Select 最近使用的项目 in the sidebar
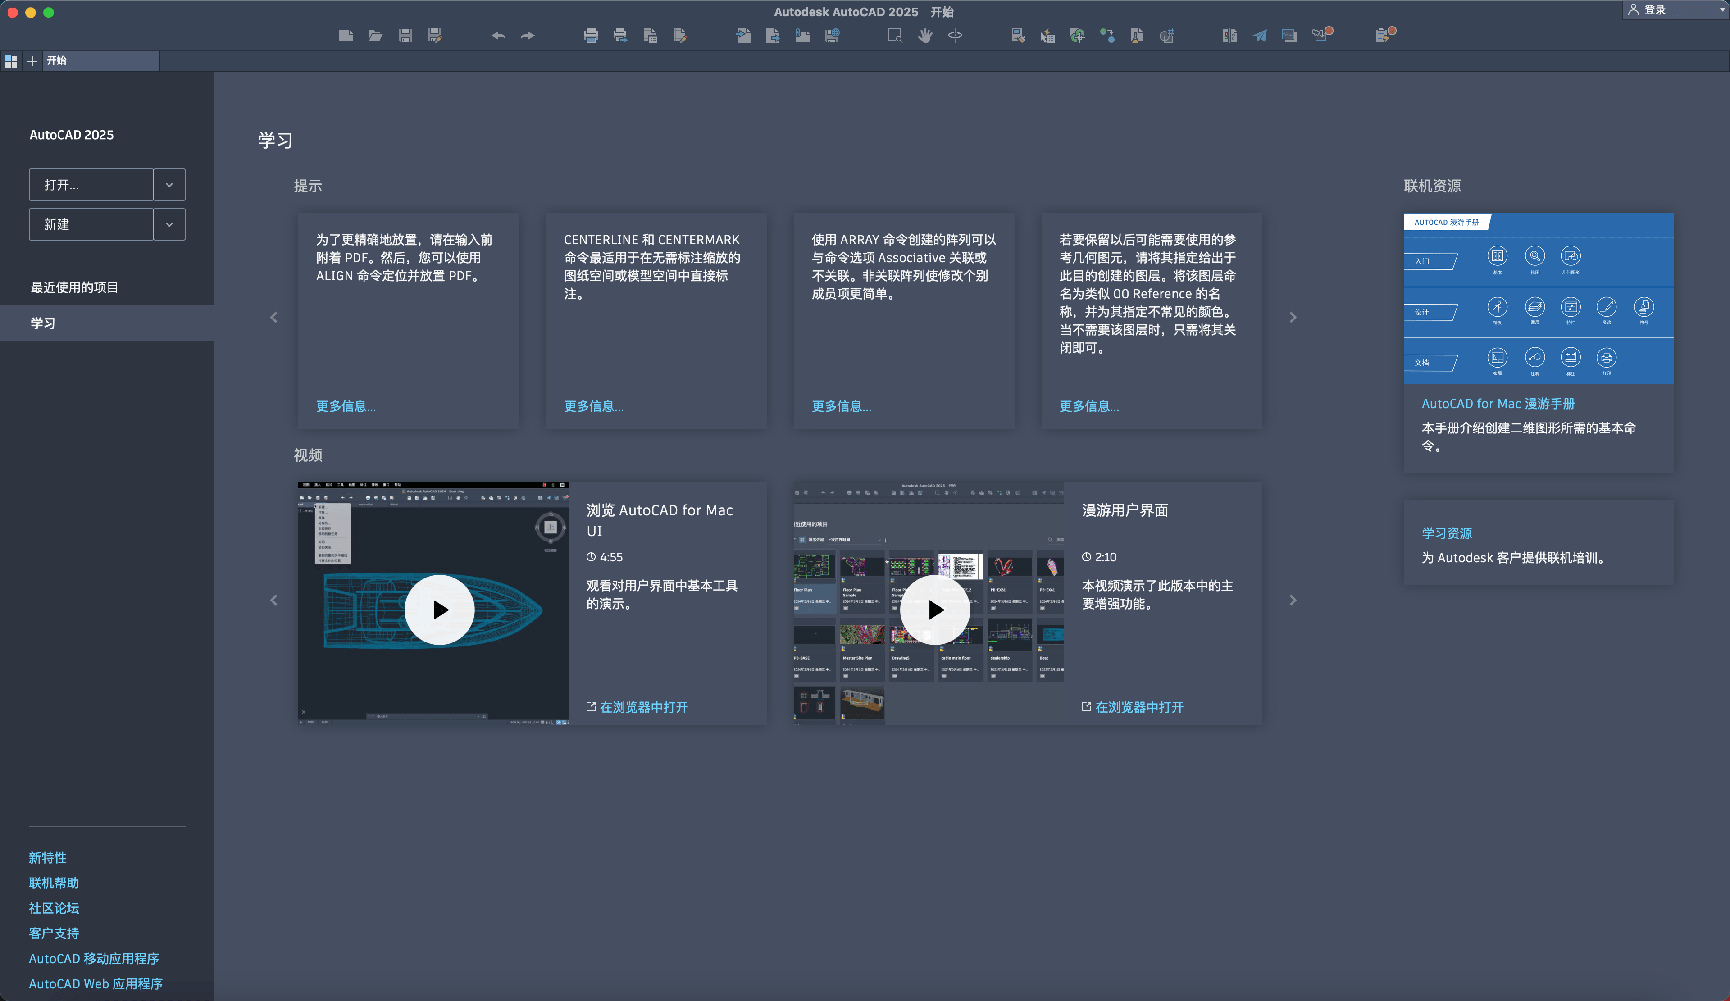This screenshot has height=1001, width=1730. [x=74, y=287]
